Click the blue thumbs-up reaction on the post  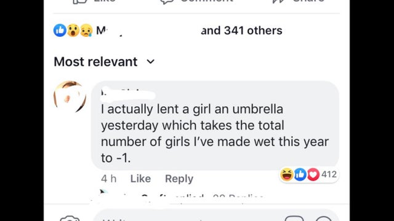(60, 30)
